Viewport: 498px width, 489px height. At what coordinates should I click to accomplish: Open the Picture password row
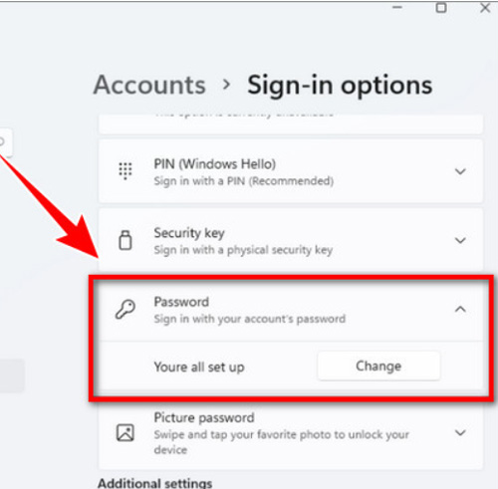[291, 433]
